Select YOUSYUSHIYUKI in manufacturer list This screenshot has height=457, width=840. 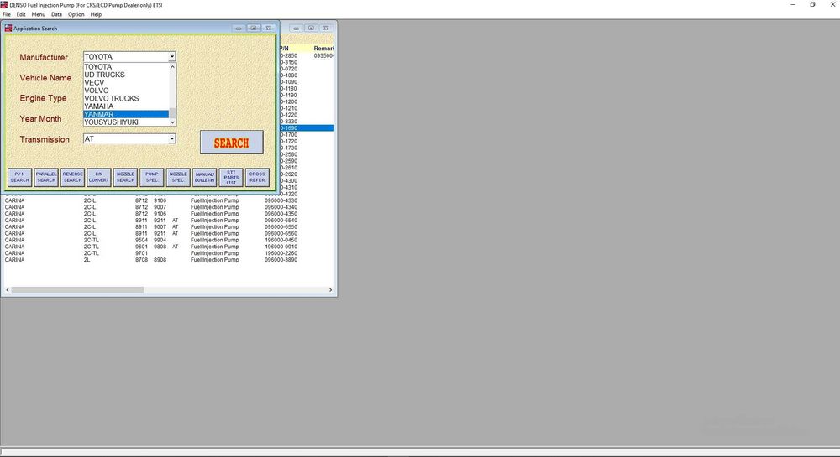(x=126, y=122)
